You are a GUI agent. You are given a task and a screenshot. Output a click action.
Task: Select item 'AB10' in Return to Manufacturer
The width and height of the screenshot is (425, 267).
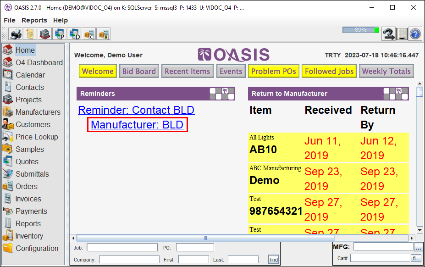click(x=263, y=150)
